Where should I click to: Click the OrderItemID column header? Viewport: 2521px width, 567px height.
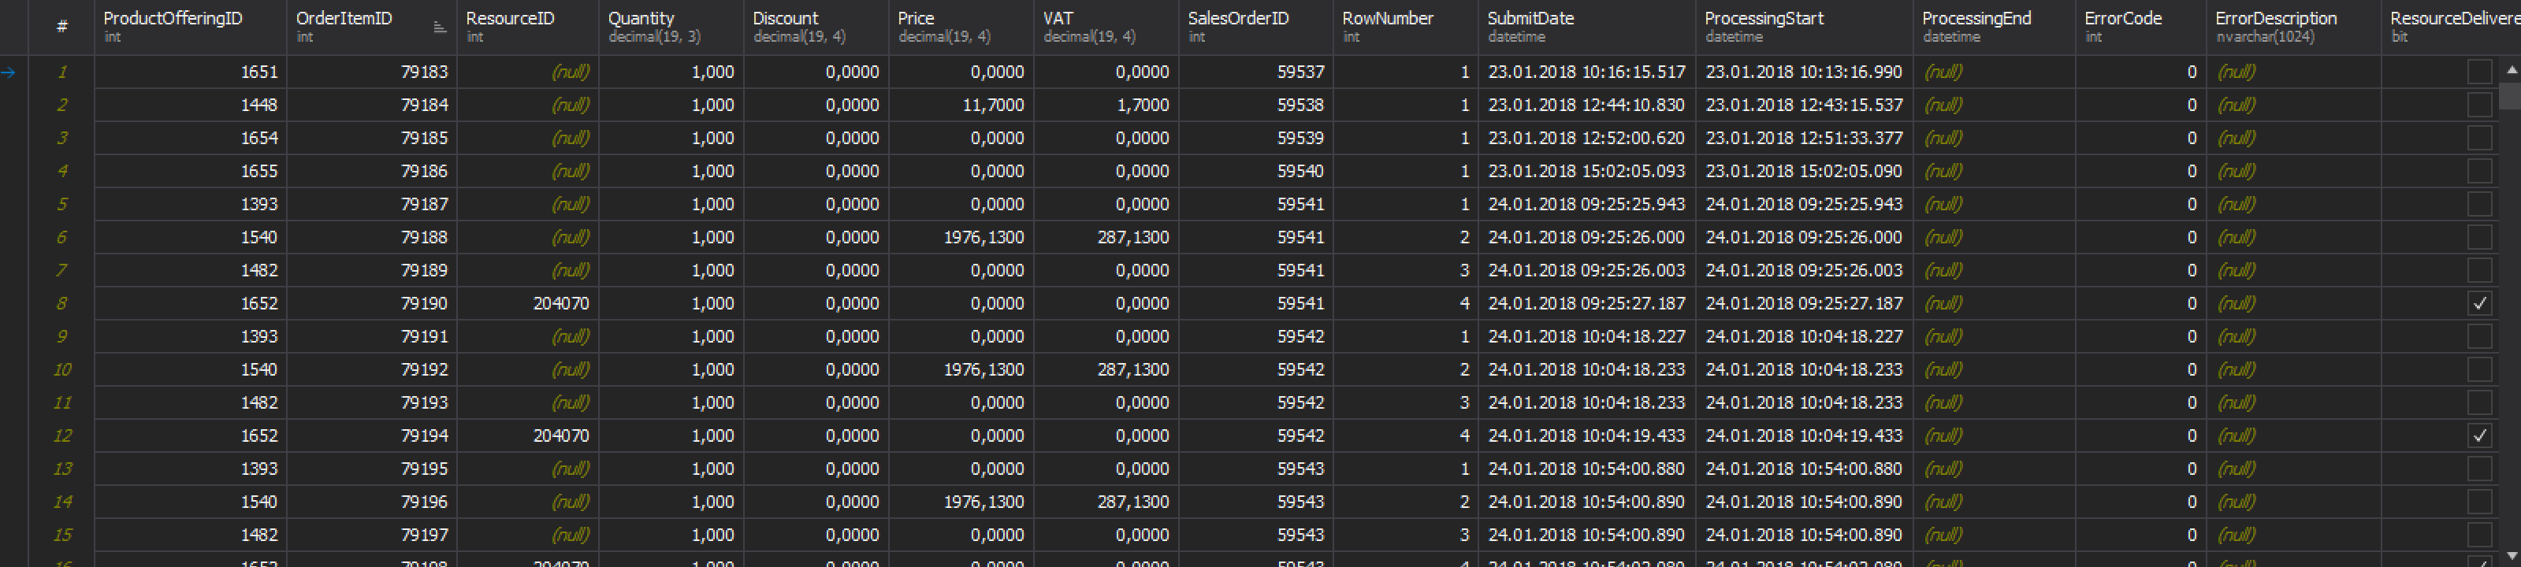372,27
